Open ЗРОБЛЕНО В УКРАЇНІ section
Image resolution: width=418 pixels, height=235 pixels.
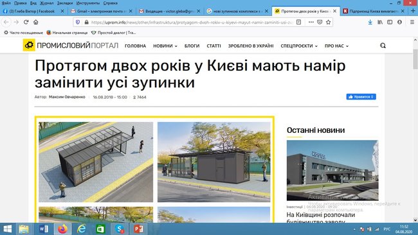(x=251, y=46)
